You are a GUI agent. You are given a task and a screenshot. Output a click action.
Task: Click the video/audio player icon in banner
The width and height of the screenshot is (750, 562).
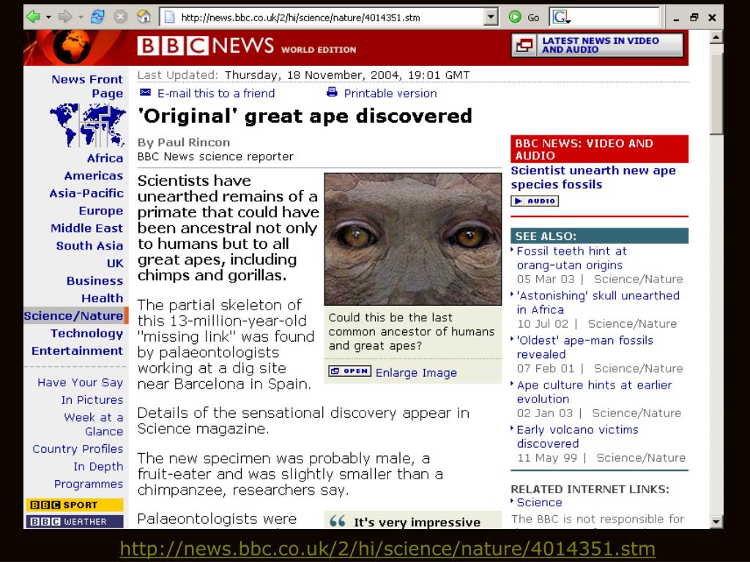tap(524, 45)
